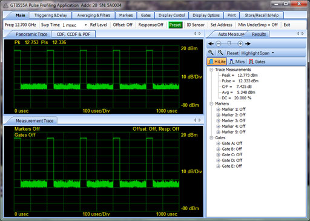310x221 pixels.
Task: Click the zoom slider thumb
Action: click(x=229, y=43)
